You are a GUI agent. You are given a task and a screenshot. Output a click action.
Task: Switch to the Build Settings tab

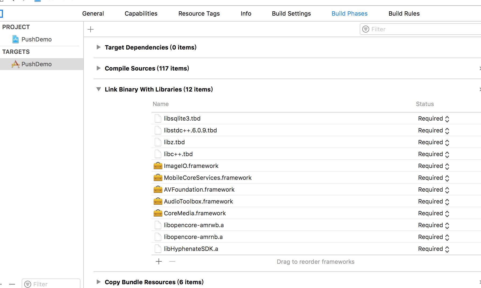(x=291, y=13)
